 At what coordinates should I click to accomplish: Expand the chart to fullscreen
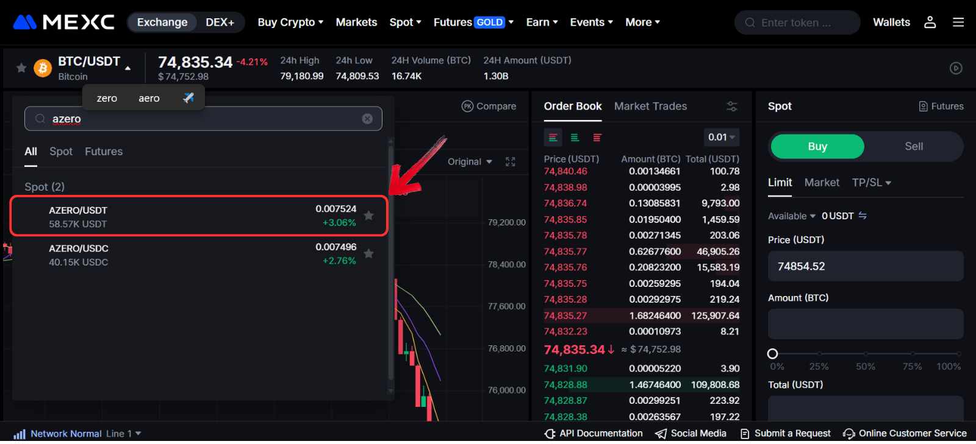tap(511, 161)
